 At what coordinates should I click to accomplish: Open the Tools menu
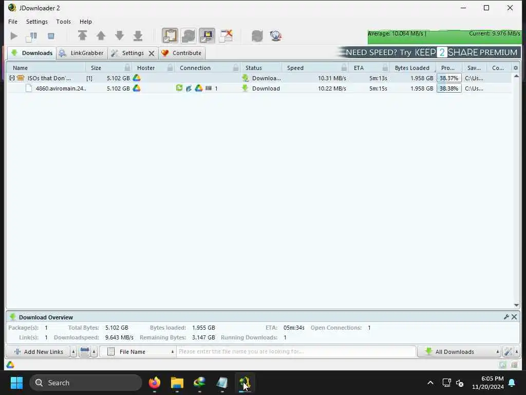63,22
